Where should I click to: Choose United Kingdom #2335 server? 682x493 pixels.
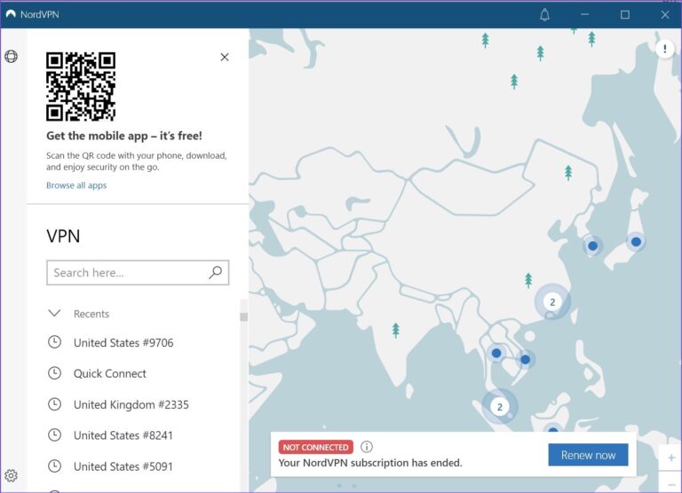131,404
